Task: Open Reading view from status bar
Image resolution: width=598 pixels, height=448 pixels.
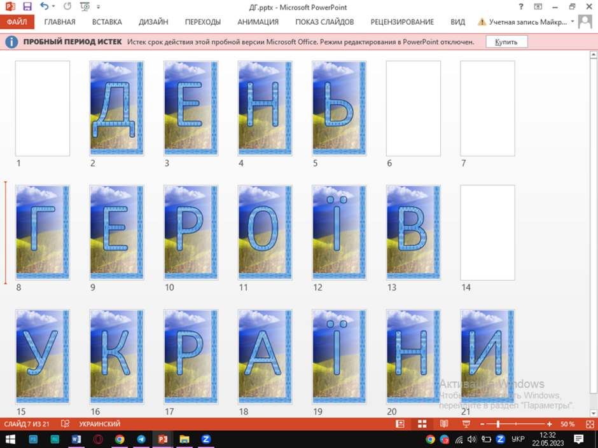Action: 444,424
